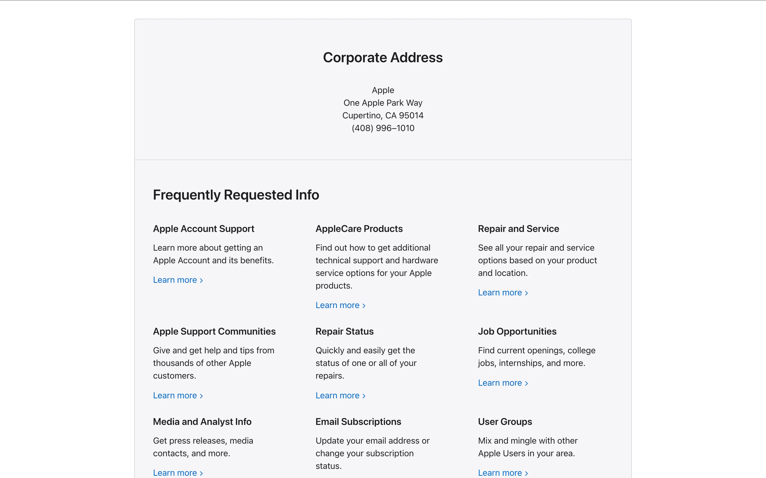Click Learn more under Media and Analyst Info
The image size is (766, 478).
pyautogui.click(x=178, y=473)
